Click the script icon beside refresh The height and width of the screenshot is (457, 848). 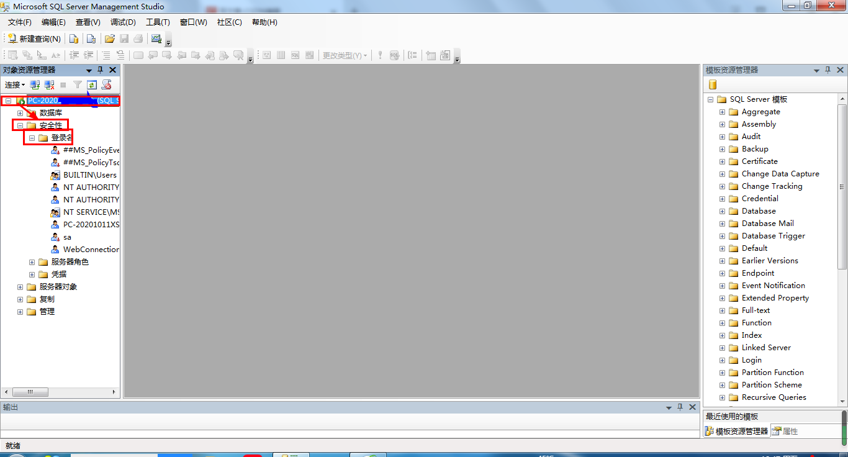click(x=106, y=84)
